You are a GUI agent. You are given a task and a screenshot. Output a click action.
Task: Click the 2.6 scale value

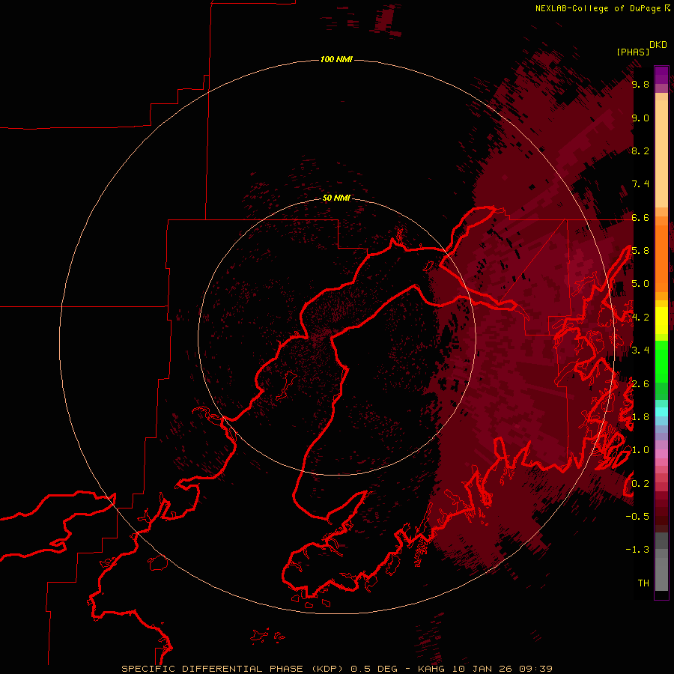click(x=640, y=383)
